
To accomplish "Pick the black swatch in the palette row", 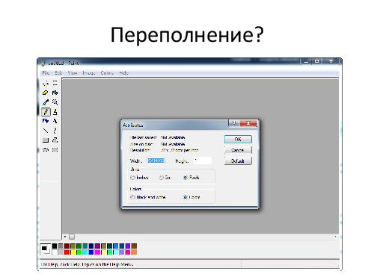I will pos(55,246).
